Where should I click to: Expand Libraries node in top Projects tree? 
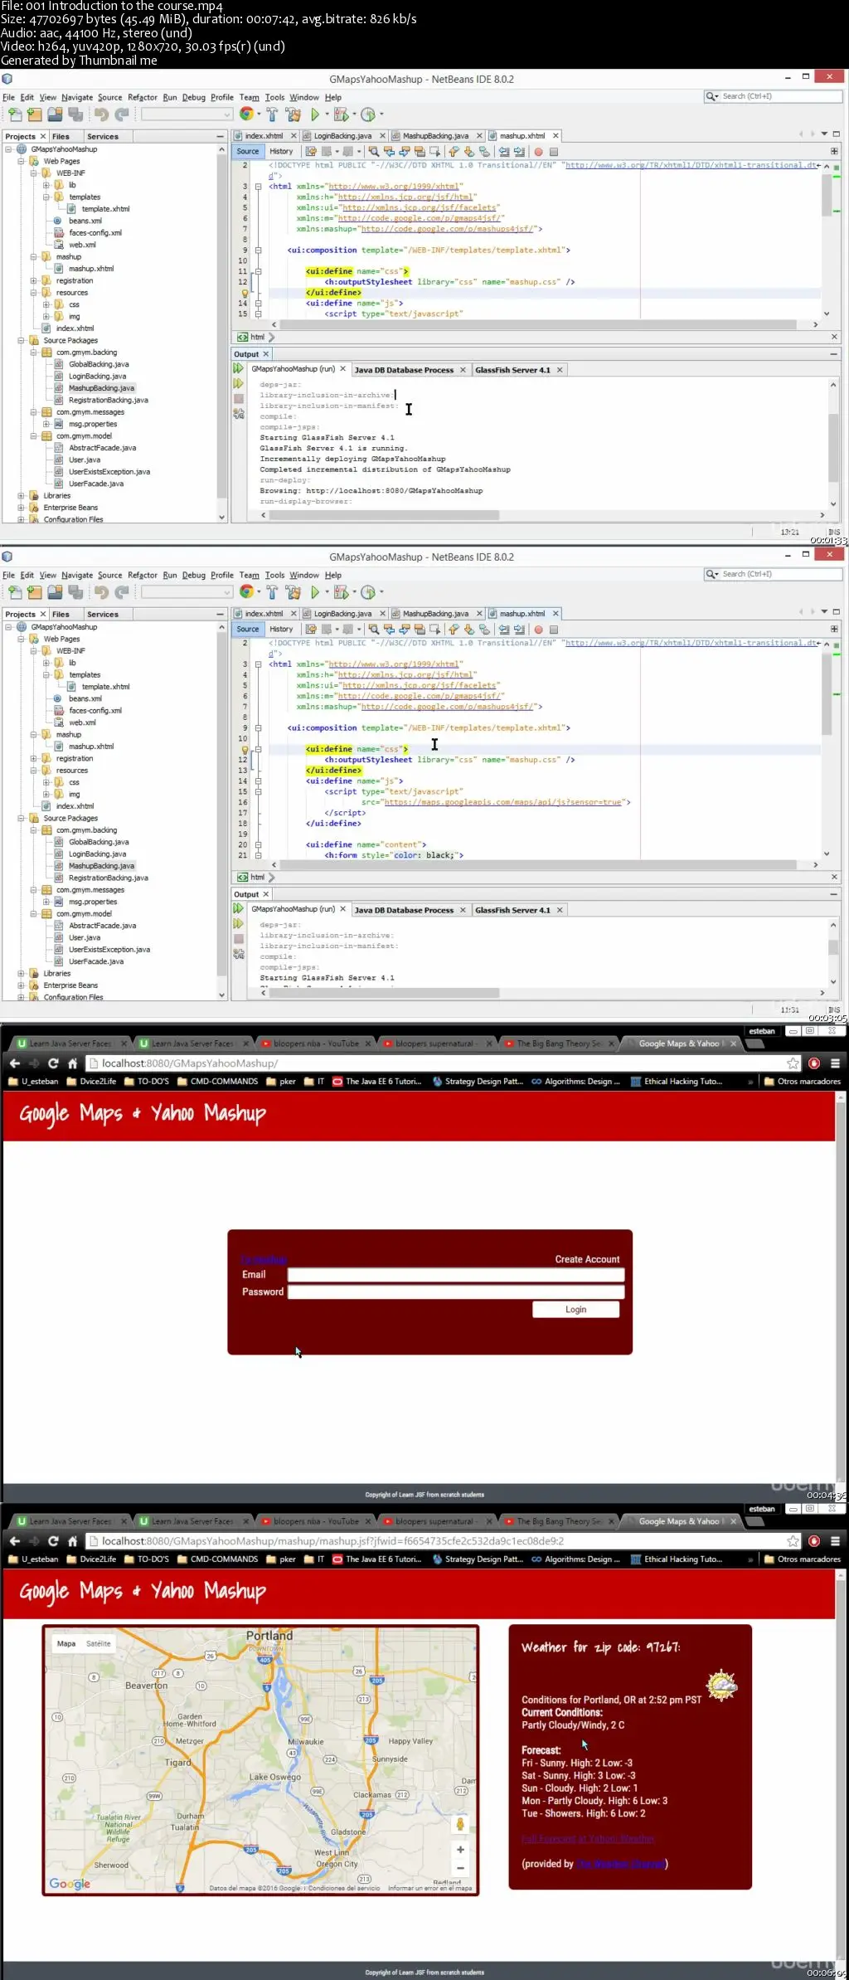pos(22,495)
